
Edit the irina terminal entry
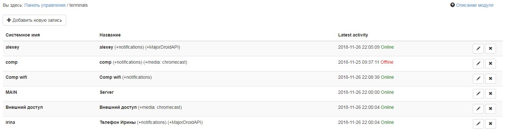pyautogui.click(x=478, y=124)
